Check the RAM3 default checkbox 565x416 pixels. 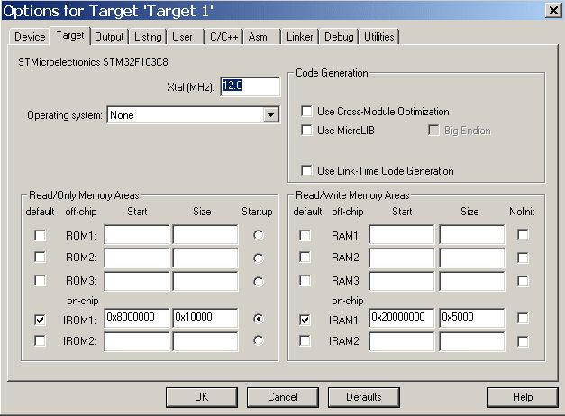[x=305, y=280]
